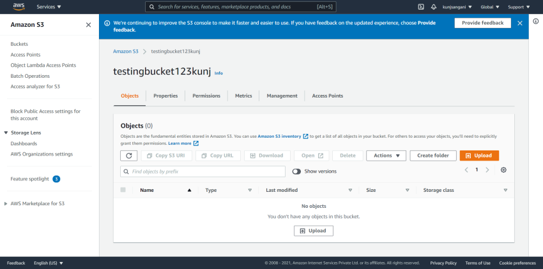This screenshot has width=543, height=269.
Task: Click the Download button
Action: tap(267, 156)
